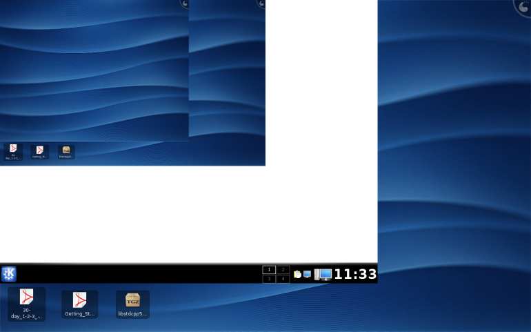531x332 pixels.
Task: Select miniature Getting_St PDF icon on upper desktop
Action: (39, 150)
